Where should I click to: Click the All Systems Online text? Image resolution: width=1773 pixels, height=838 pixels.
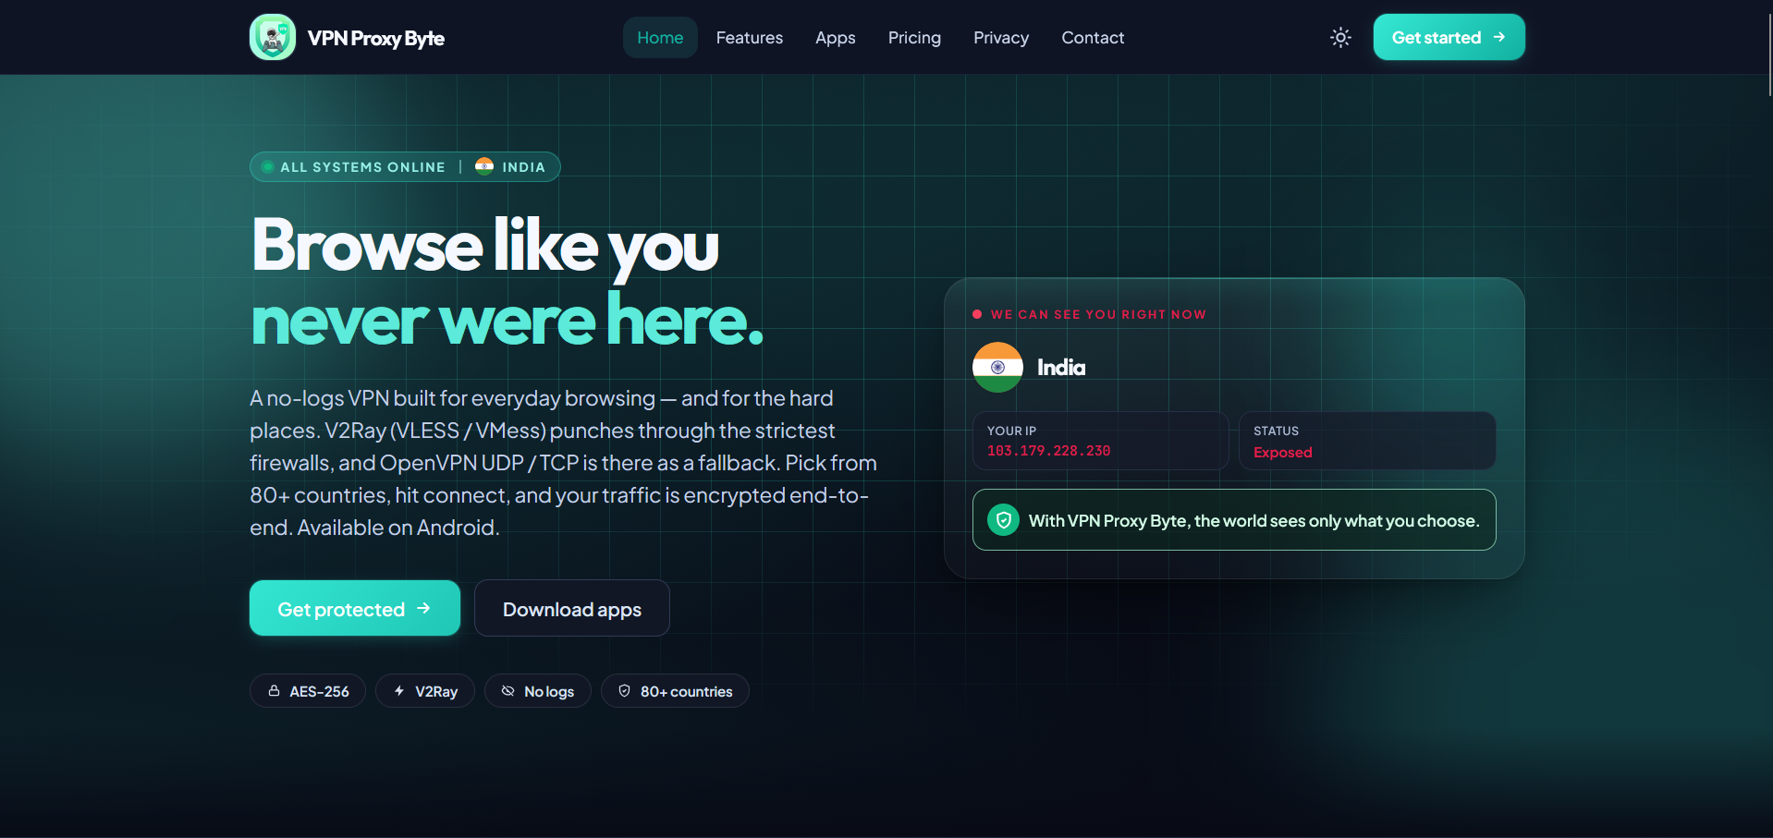[x=363, y=167]
